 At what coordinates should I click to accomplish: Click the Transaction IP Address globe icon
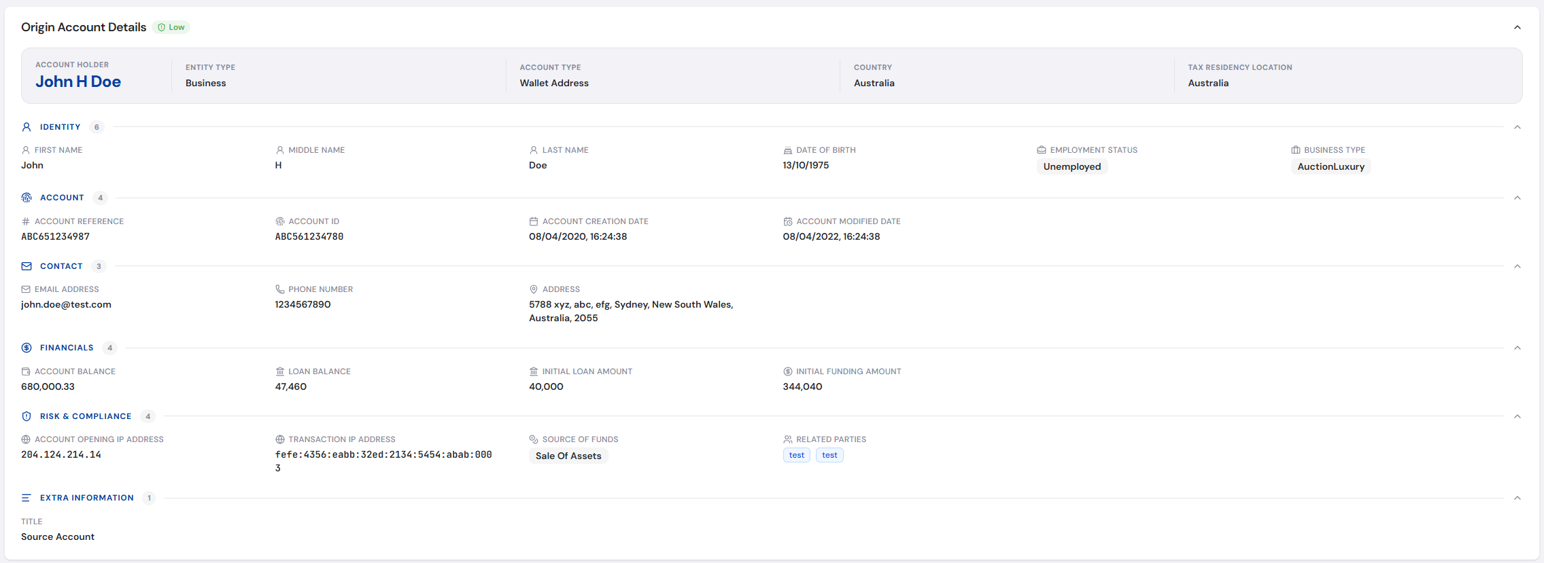(280, 439)
